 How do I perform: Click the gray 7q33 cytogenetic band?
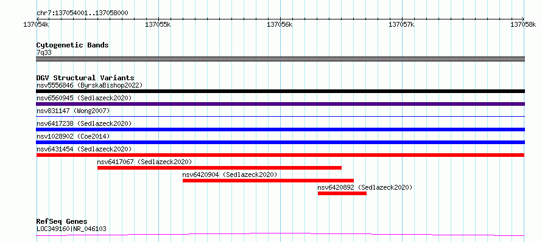tap(280, 59)
